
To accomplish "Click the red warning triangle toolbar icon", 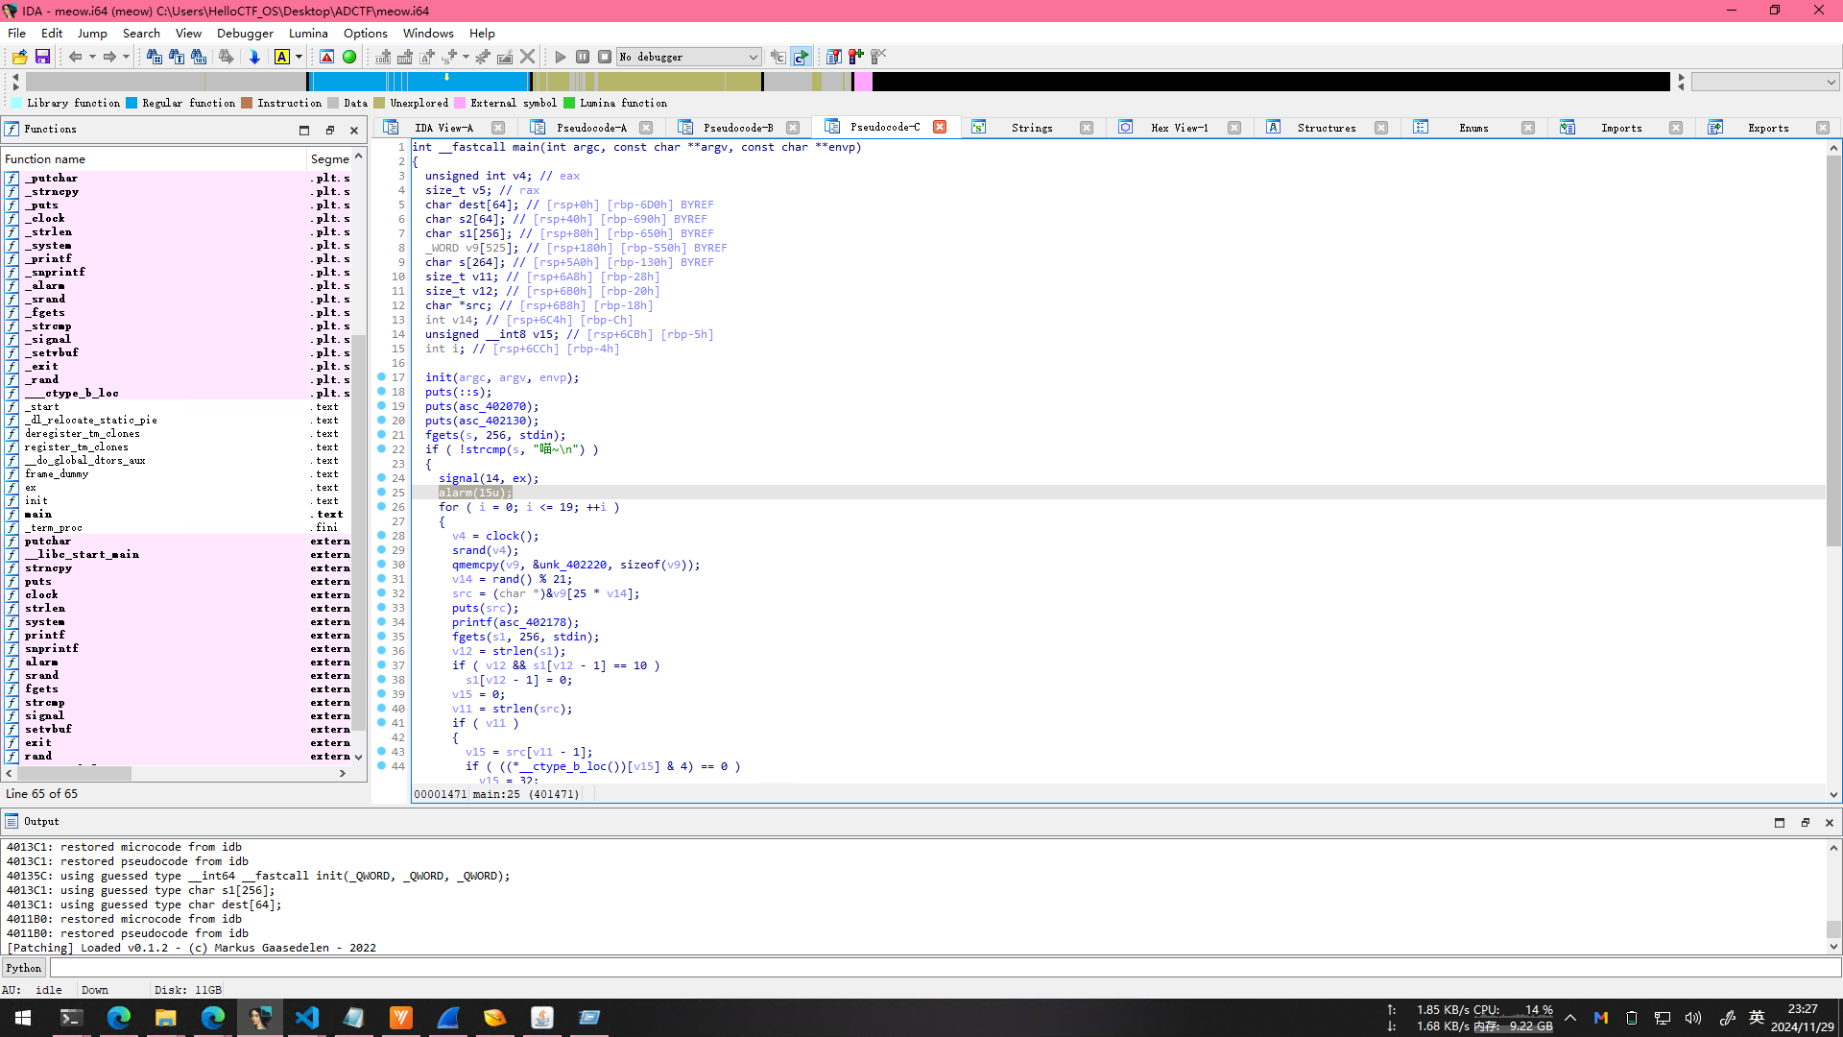I will coord(326,57).
